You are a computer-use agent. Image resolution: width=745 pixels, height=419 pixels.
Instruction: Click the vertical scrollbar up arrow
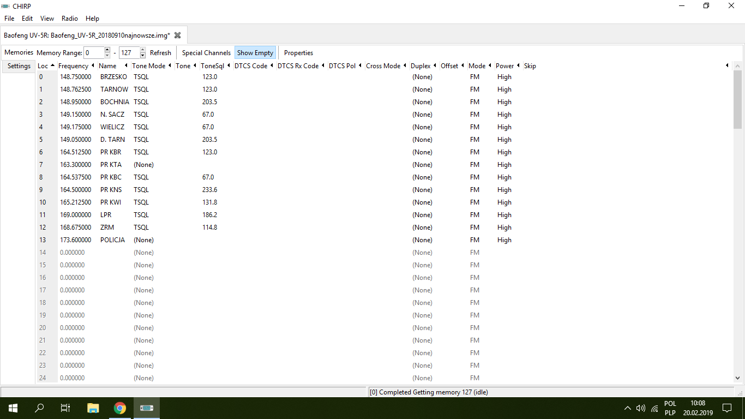tap(738, 66)
